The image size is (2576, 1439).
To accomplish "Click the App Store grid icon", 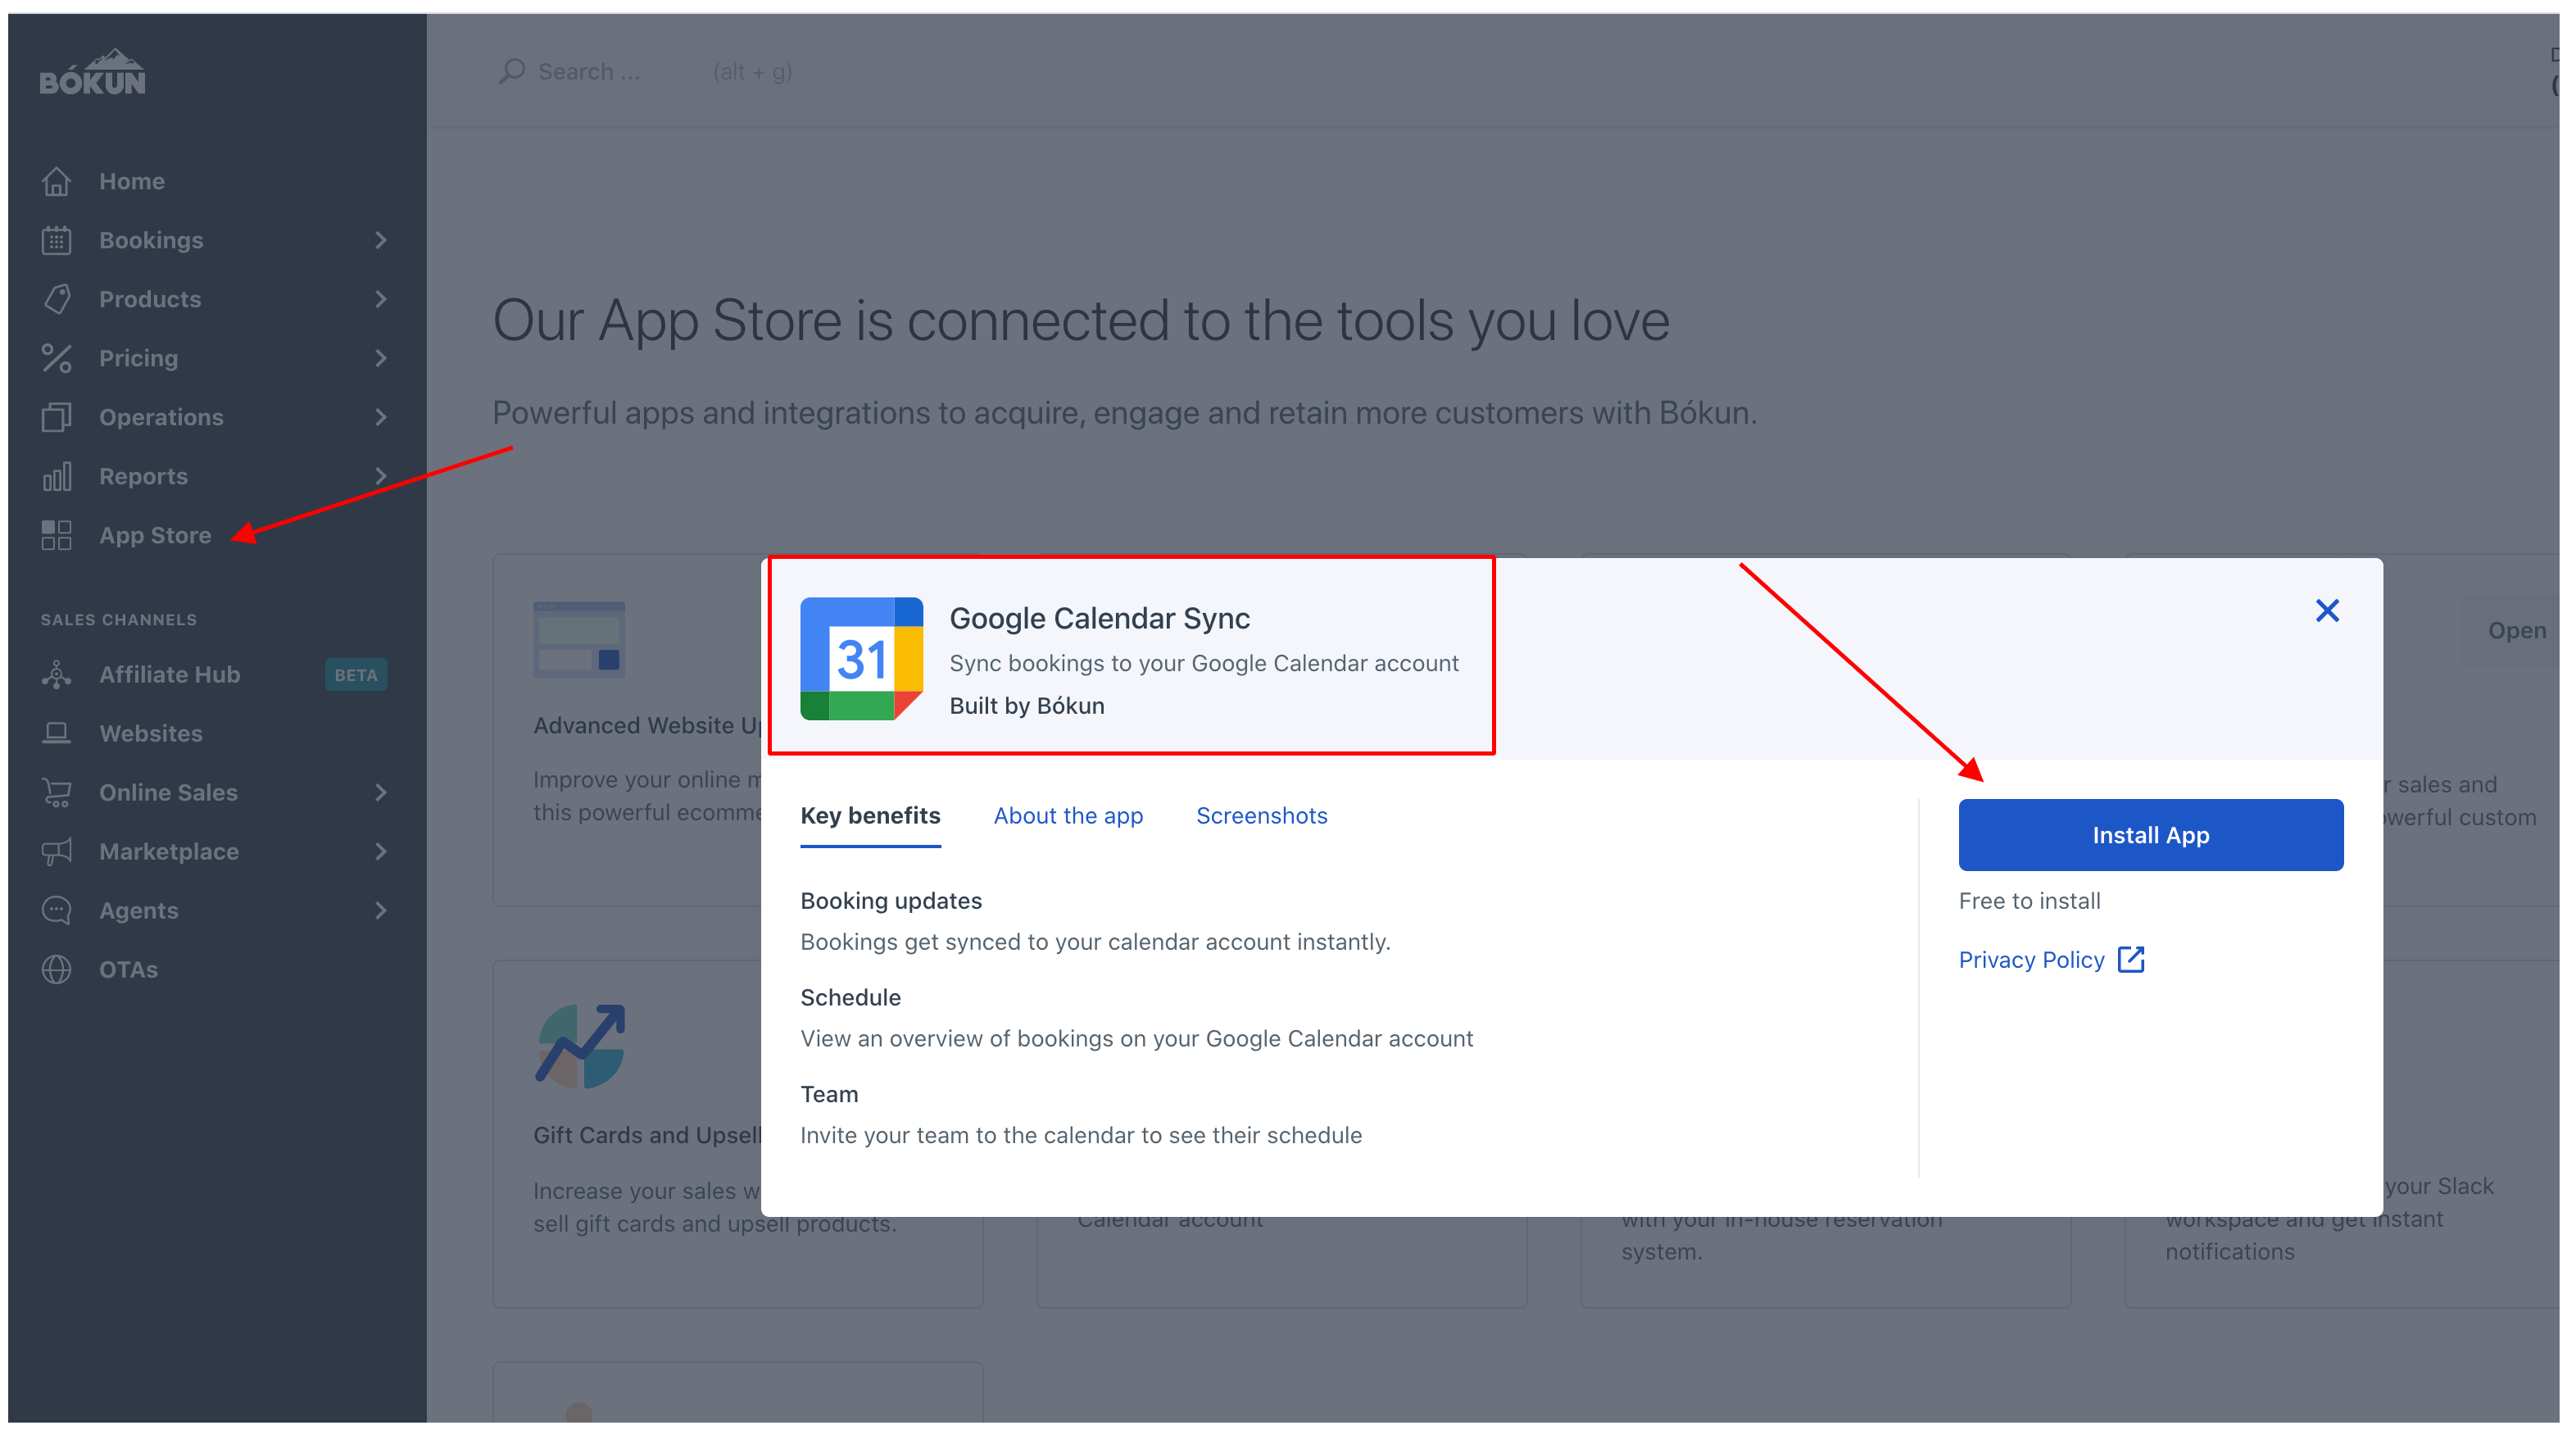I will click(x=56, y=535).
